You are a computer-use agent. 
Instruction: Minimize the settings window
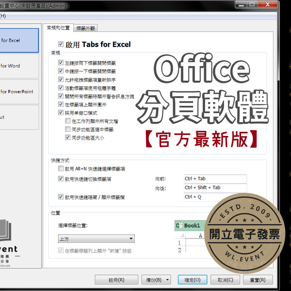[x=241, y=5]
